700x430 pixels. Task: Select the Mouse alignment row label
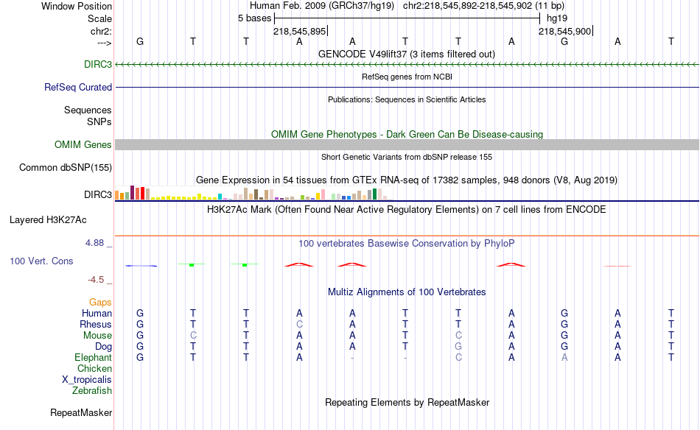tap(97, 336)
